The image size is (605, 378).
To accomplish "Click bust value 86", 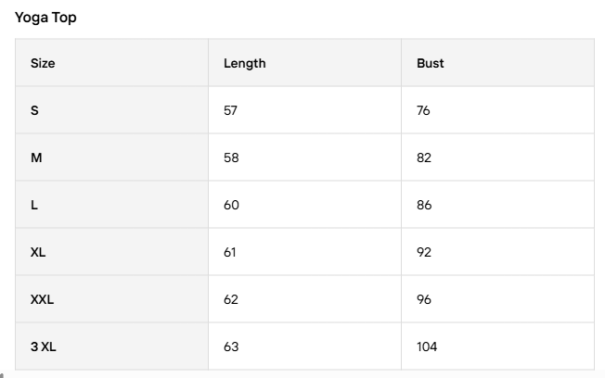I will tap(424, 206).
